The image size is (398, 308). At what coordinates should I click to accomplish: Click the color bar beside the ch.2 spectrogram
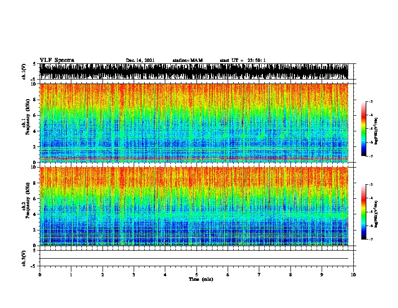(364, 212)
